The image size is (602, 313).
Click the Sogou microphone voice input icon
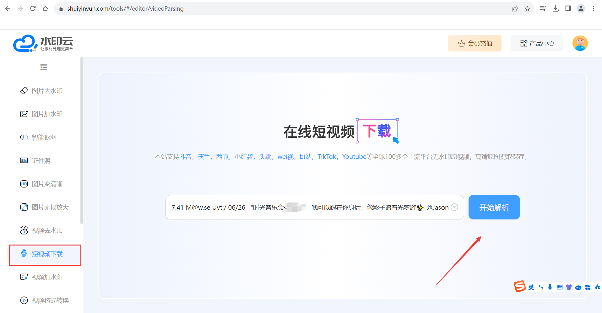pyautogui.click(x=550, y=287)
